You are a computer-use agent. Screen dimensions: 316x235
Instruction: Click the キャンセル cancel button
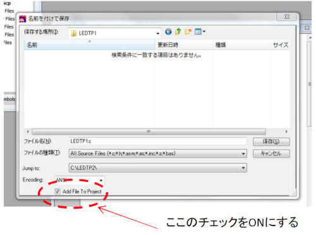[271, 154]
